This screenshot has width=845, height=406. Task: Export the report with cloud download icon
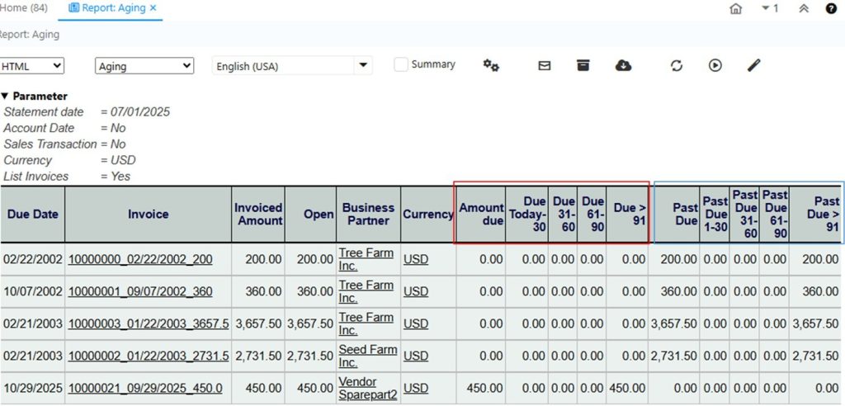(624, 66)
